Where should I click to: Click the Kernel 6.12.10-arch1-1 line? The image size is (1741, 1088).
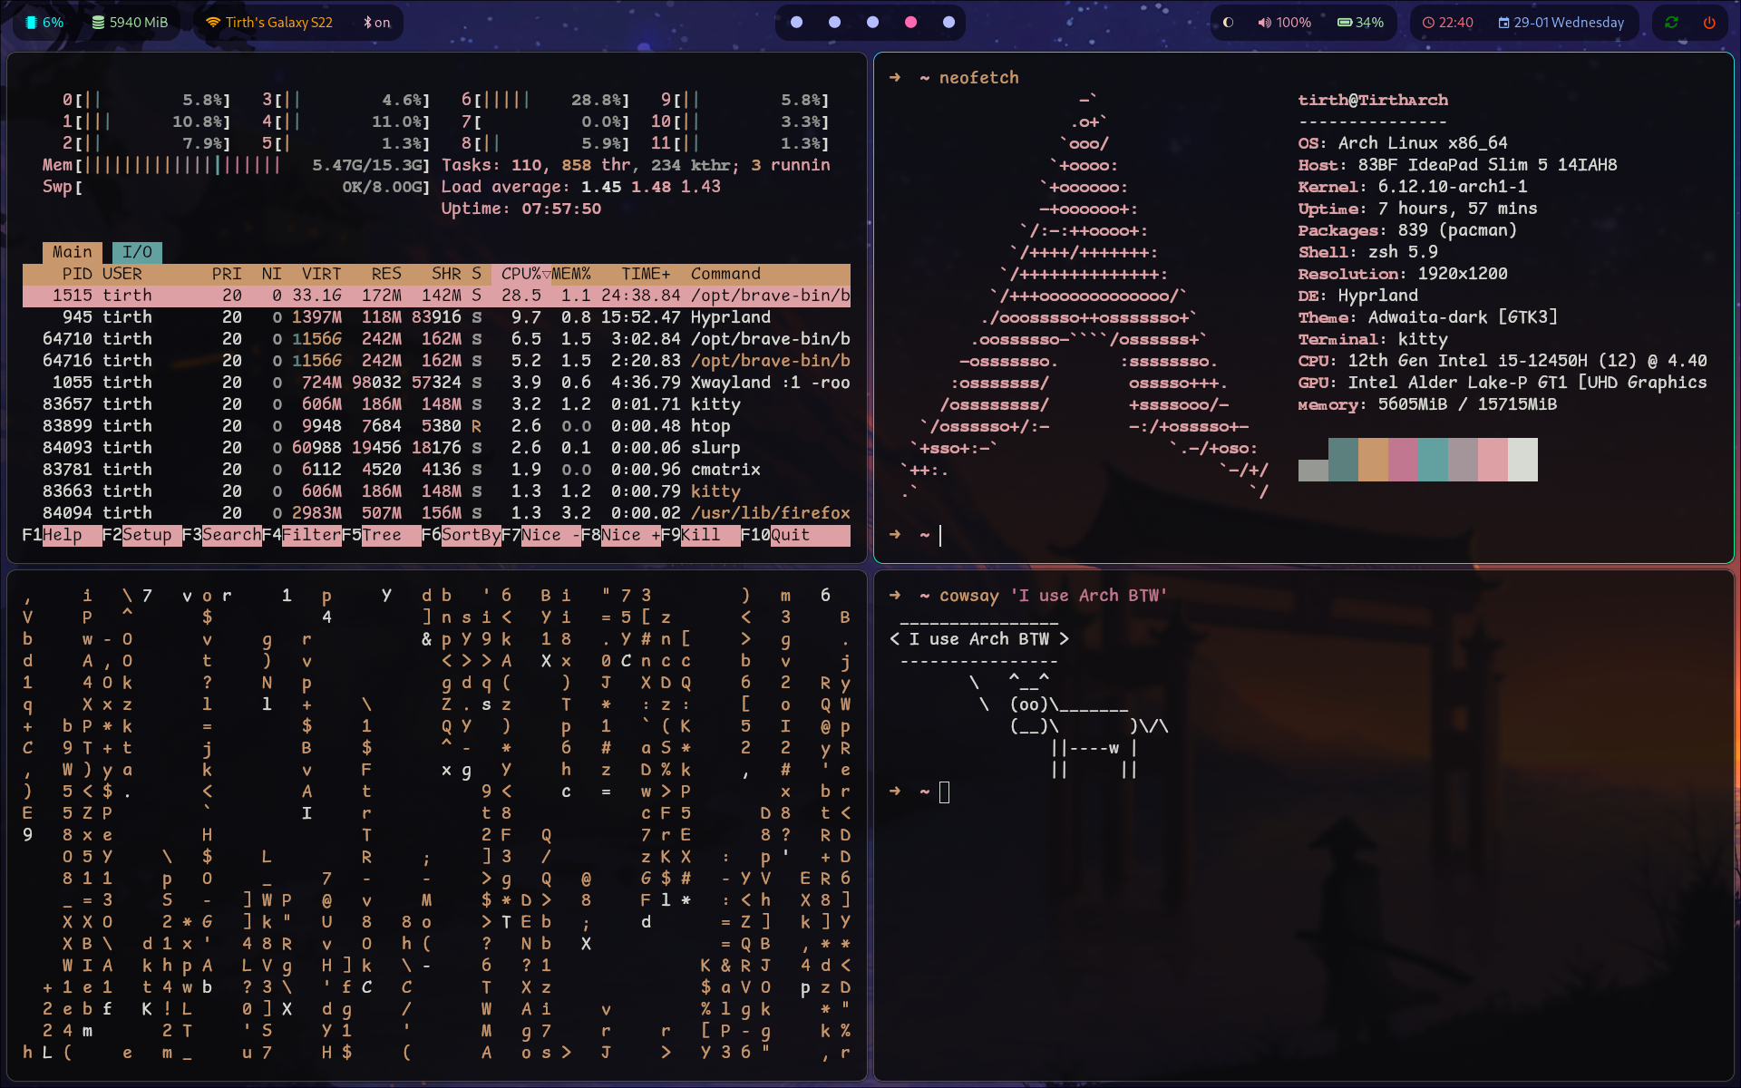click(x=1413, y=187)
